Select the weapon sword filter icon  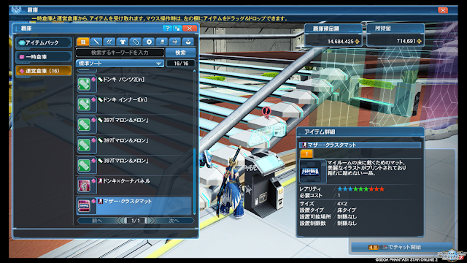click(96, 42)
